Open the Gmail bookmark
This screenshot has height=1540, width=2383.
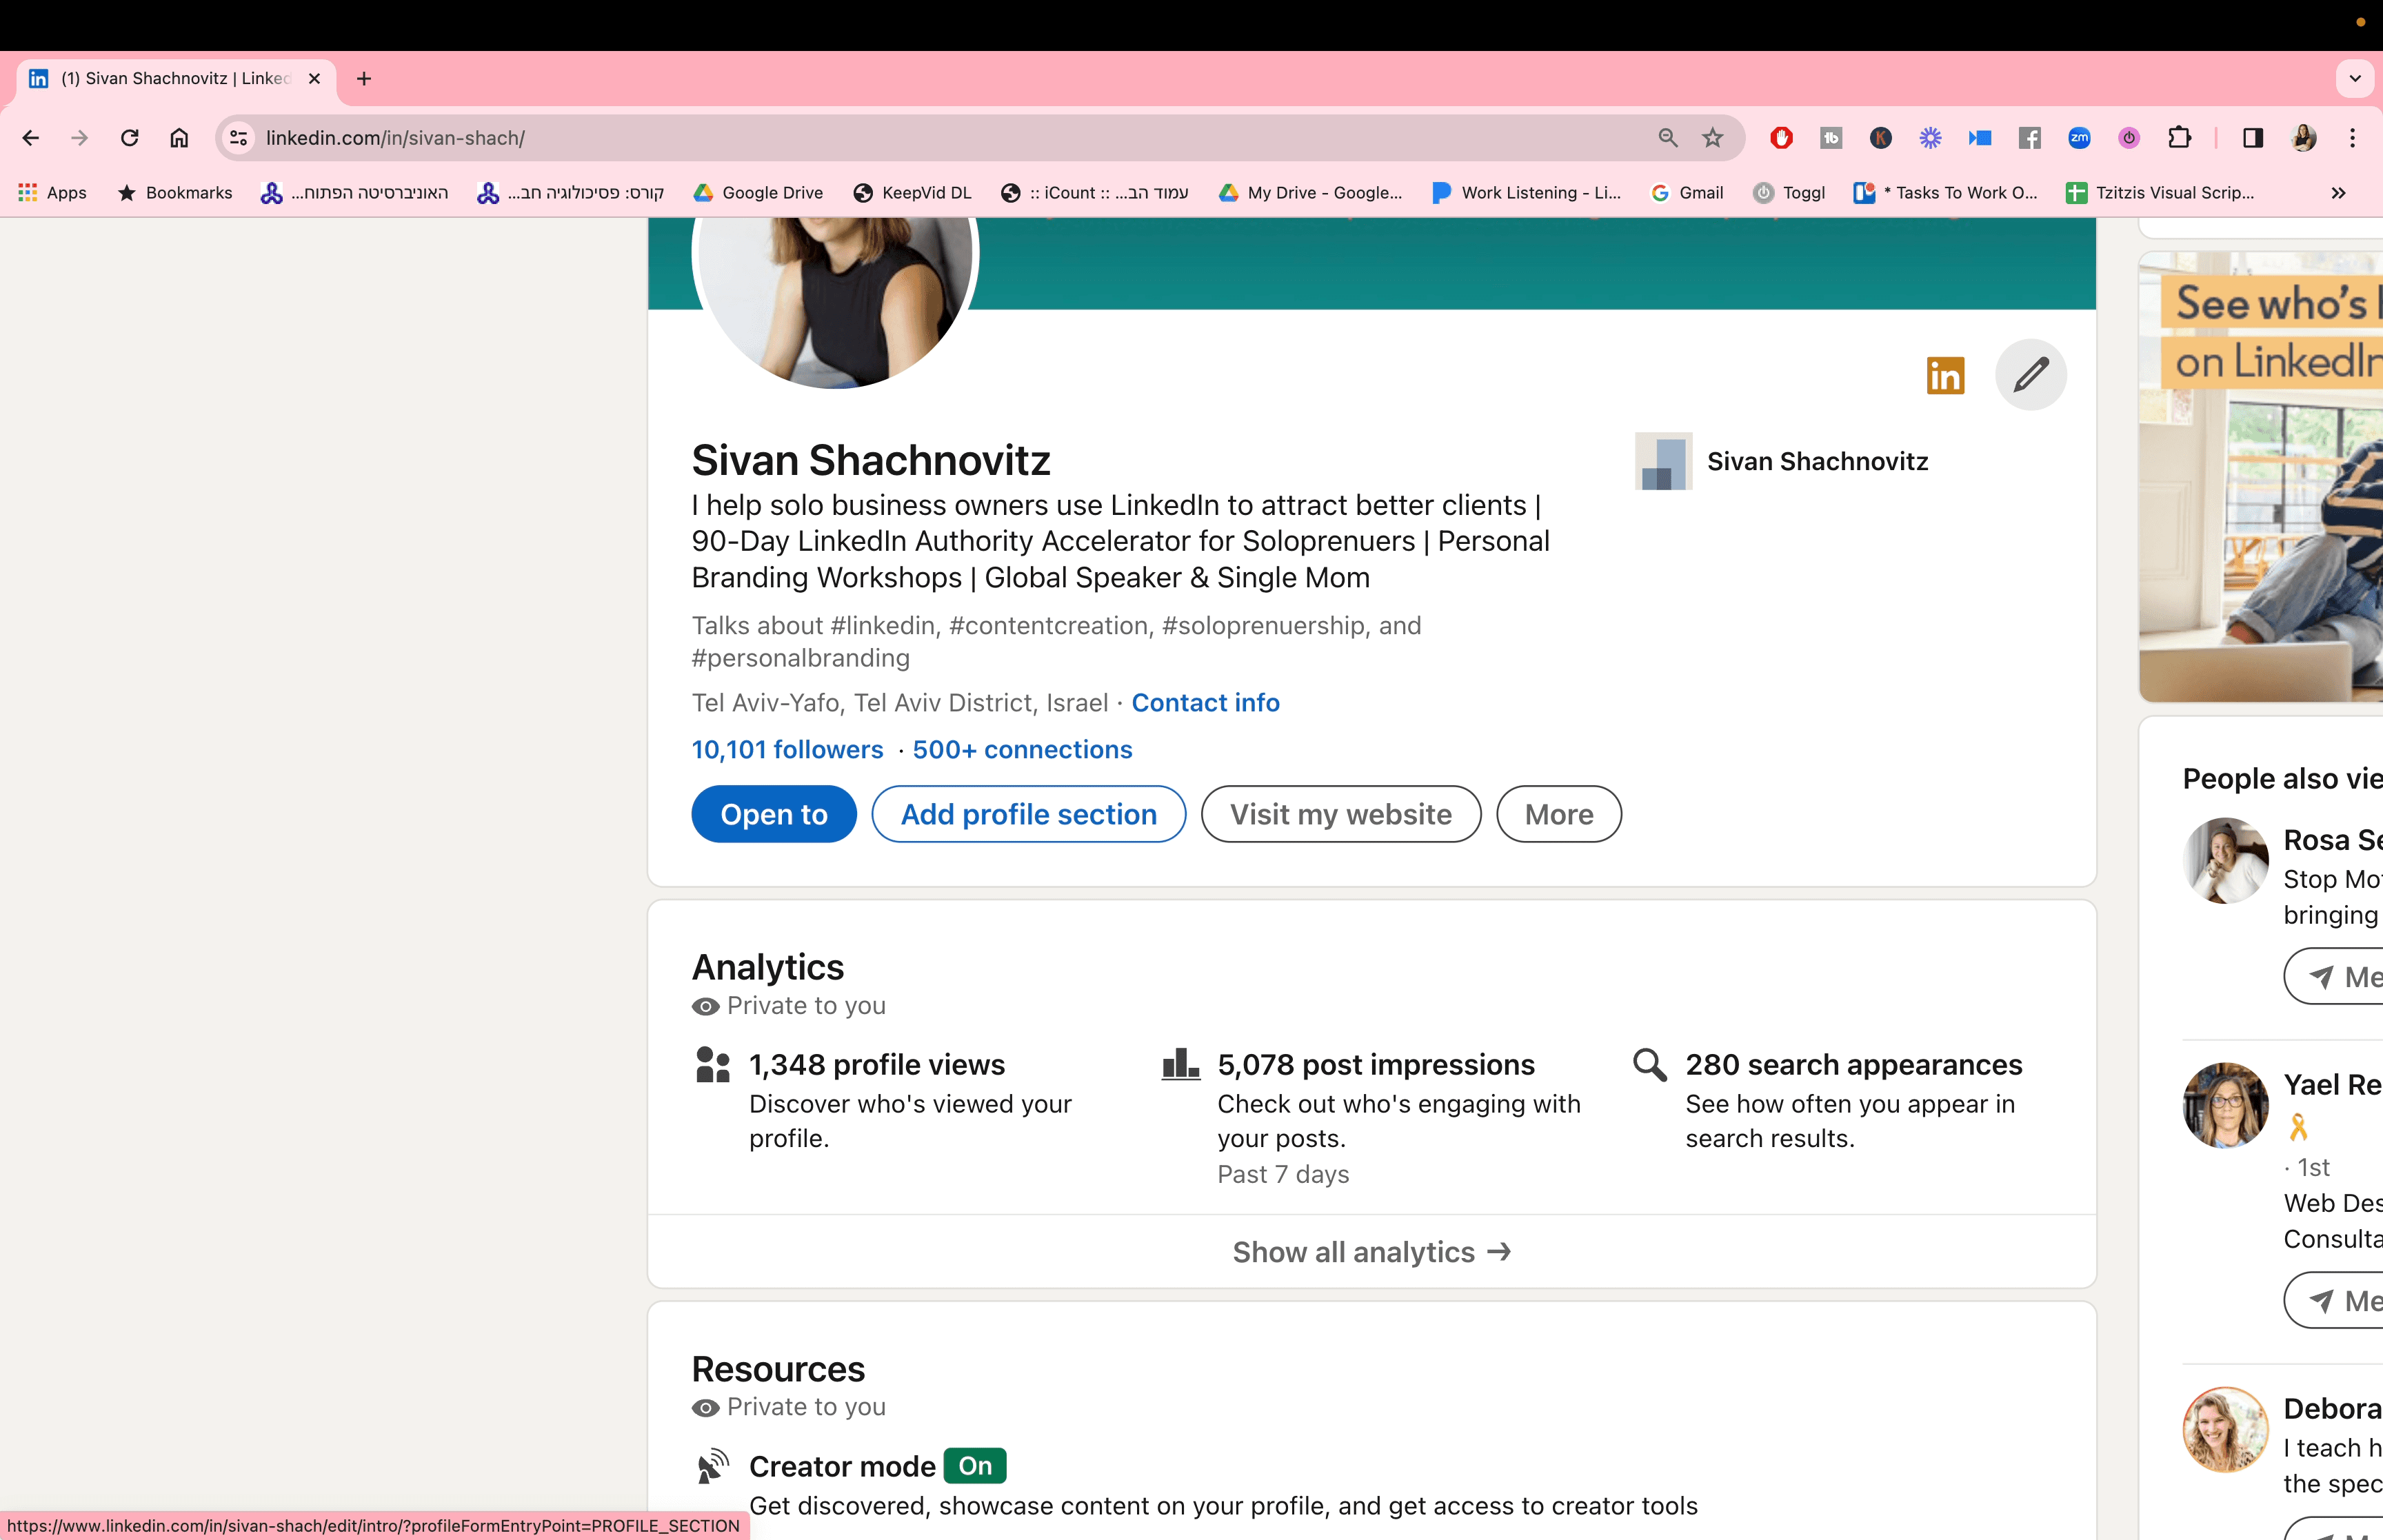pyautogui.click(x=1687, y=193)
